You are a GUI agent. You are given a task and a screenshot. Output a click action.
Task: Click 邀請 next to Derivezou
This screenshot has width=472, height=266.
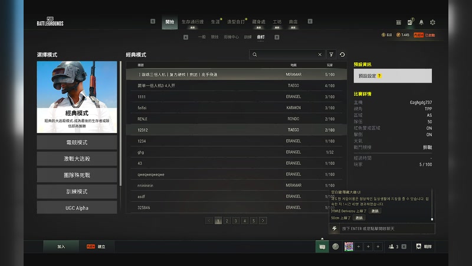[375, 211]
